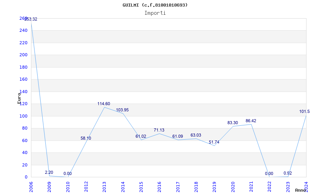Click the 71.13 data label
This screenshot has width=310, height=194.
159,130
